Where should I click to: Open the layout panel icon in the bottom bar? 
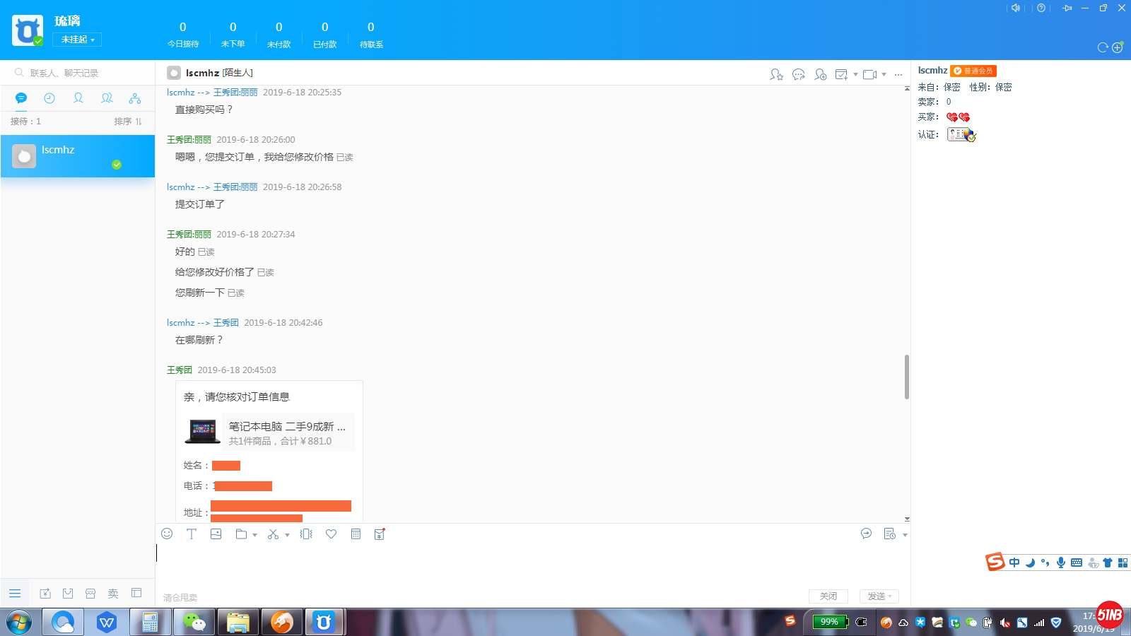(136, 593)
